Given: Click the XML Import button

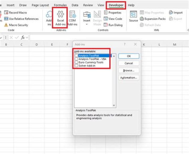Looking at the screenshot, I should click(176, 13).
